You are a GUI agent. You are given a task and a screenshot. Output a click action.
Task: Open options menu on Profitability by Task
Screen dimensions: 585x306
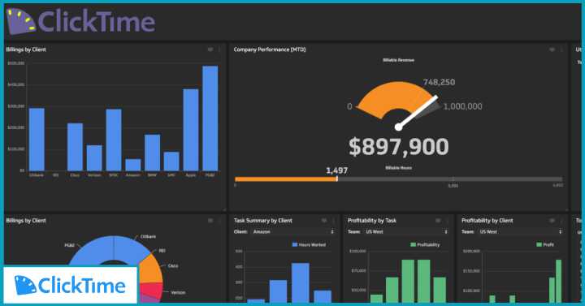tap(448, 221)
